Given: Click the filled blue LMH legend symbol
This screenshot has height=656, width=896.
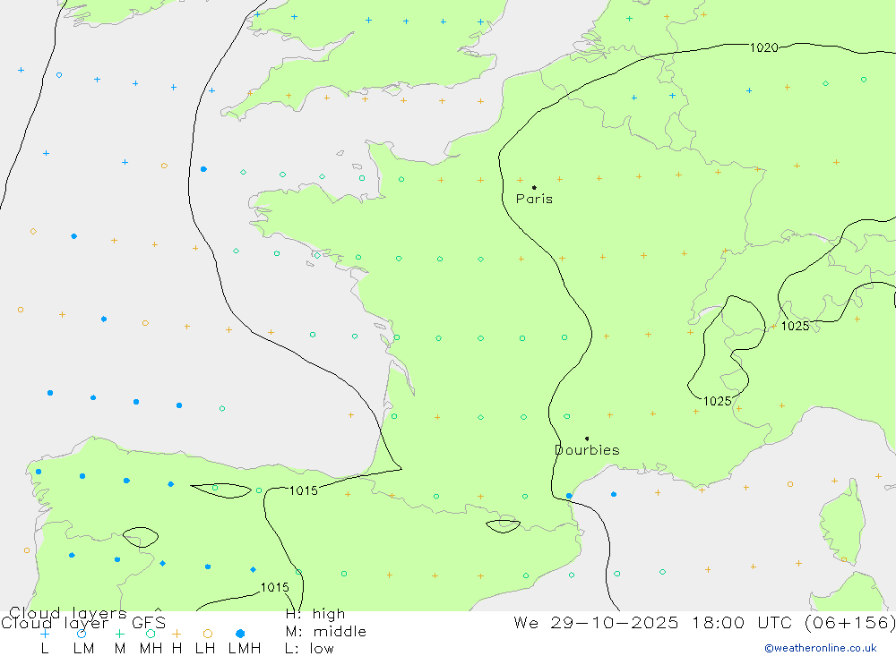Looking at the screenshot, I should (240, 634).
